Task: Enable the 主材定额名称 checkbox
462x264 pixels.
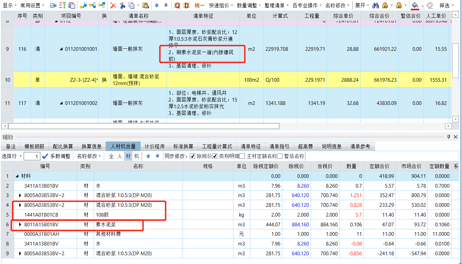Action: pyautogui.click(x=242, y=156)
